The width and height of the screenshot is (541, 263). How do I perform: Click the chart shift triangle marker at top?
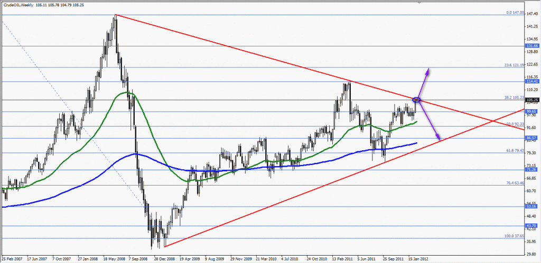pyautogui.click(x=419, y=3)
